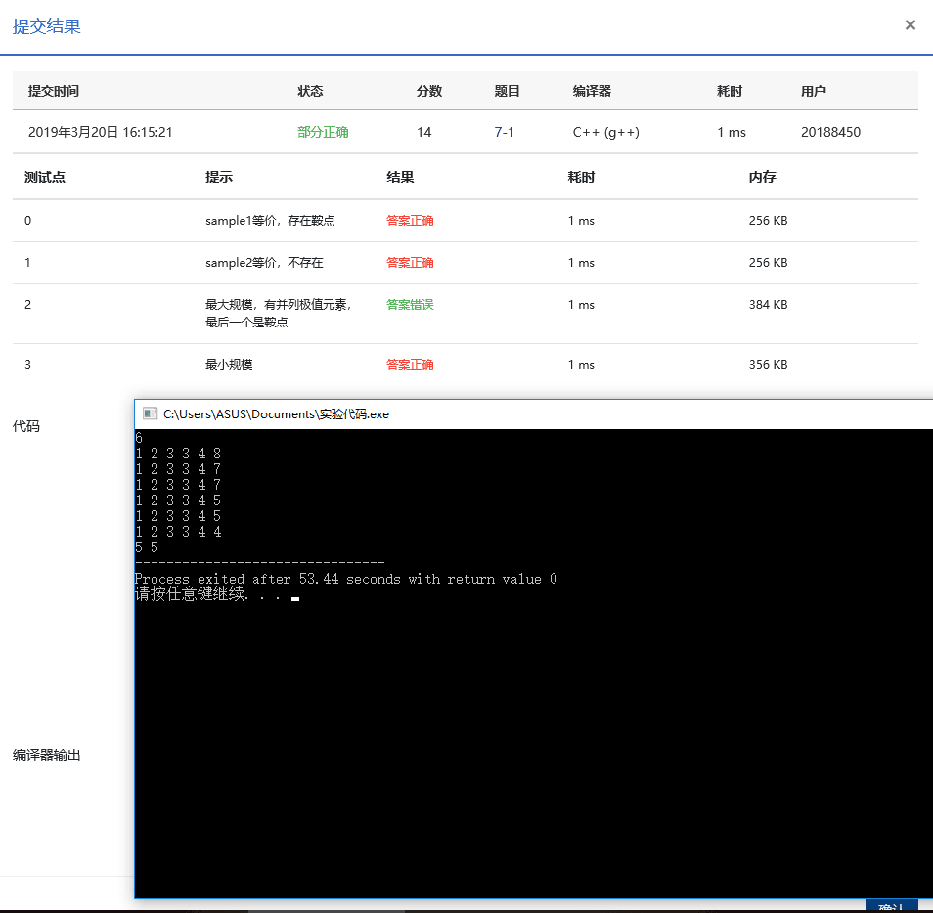Click the 代码 section label

click(x=26, y=426)
